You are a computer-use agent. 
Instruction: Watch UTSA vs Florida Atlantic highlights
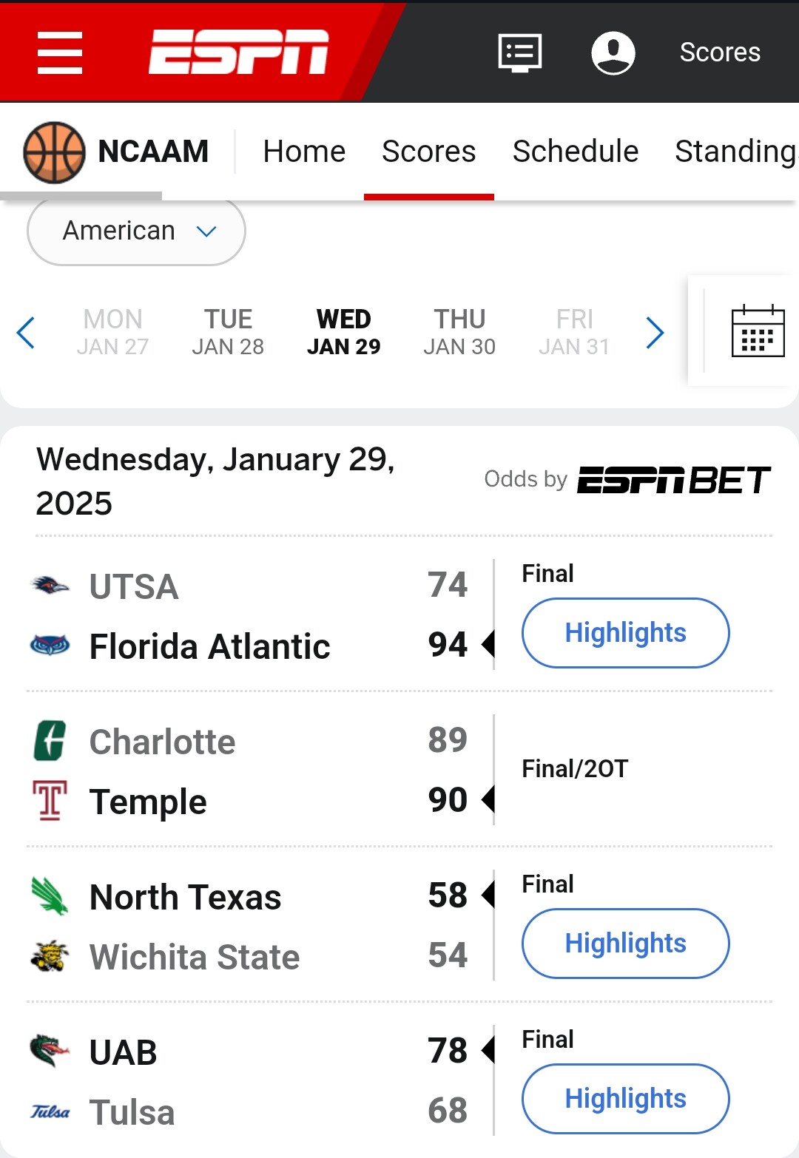coord(625,633)
